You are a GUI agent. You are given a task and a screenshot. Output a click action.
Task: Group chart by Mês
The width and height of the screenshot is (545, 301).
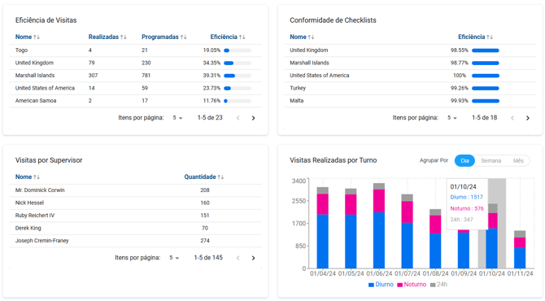(x=518, y=161)
